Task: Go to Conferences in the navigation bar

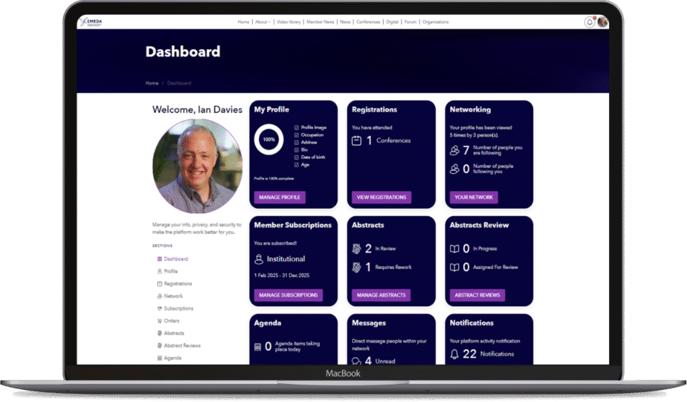Action: pos(368,22)
